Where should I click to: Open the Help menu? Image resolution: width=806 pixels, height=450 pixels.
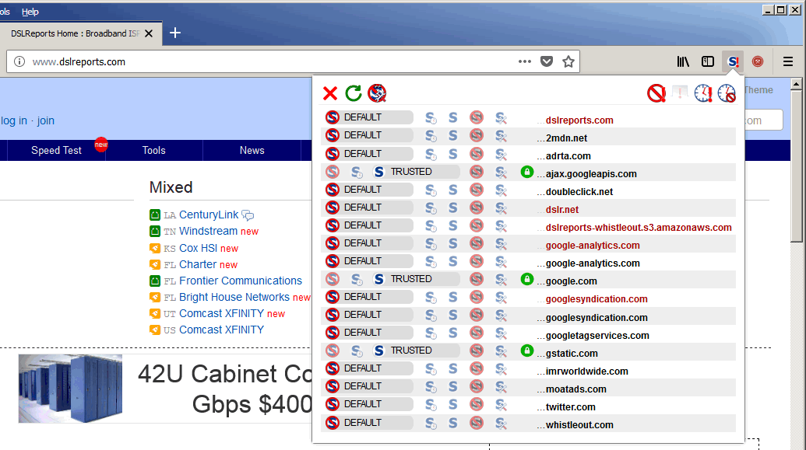tap(30, 12)
